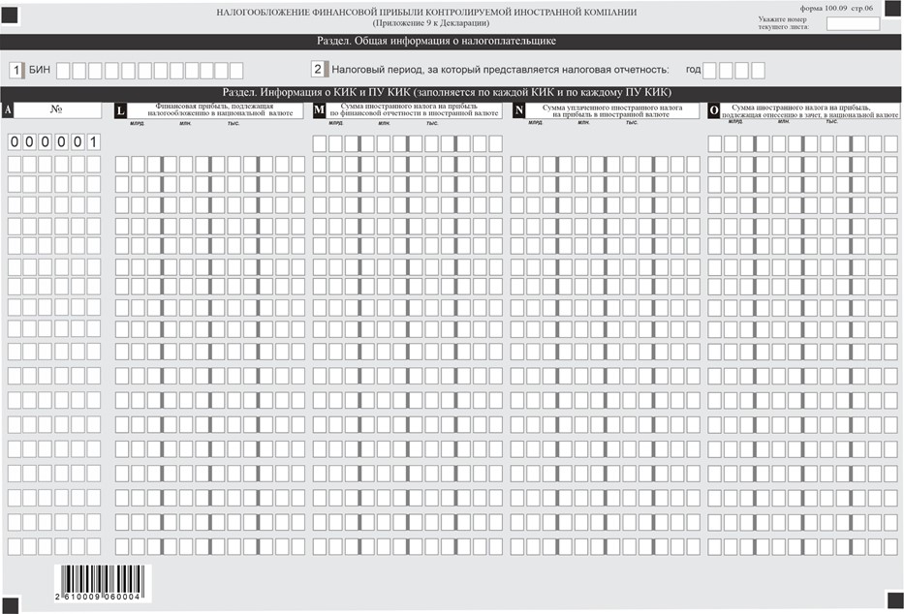
Task: Click the current sheet number input box
Action: coord(853,23)
